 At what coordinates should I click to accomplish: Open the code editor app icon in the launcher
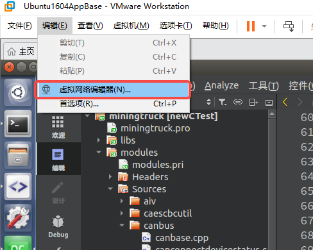tap(18, 187)
